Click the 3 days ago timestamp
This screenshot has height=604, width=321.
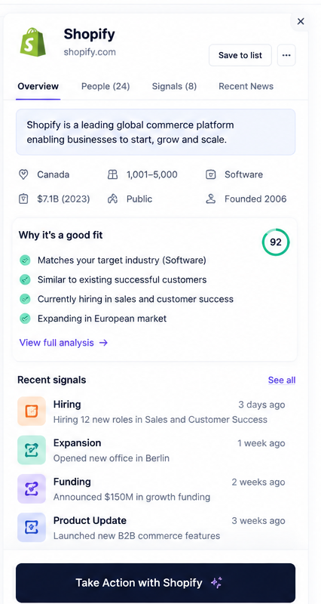pos(261,405)
